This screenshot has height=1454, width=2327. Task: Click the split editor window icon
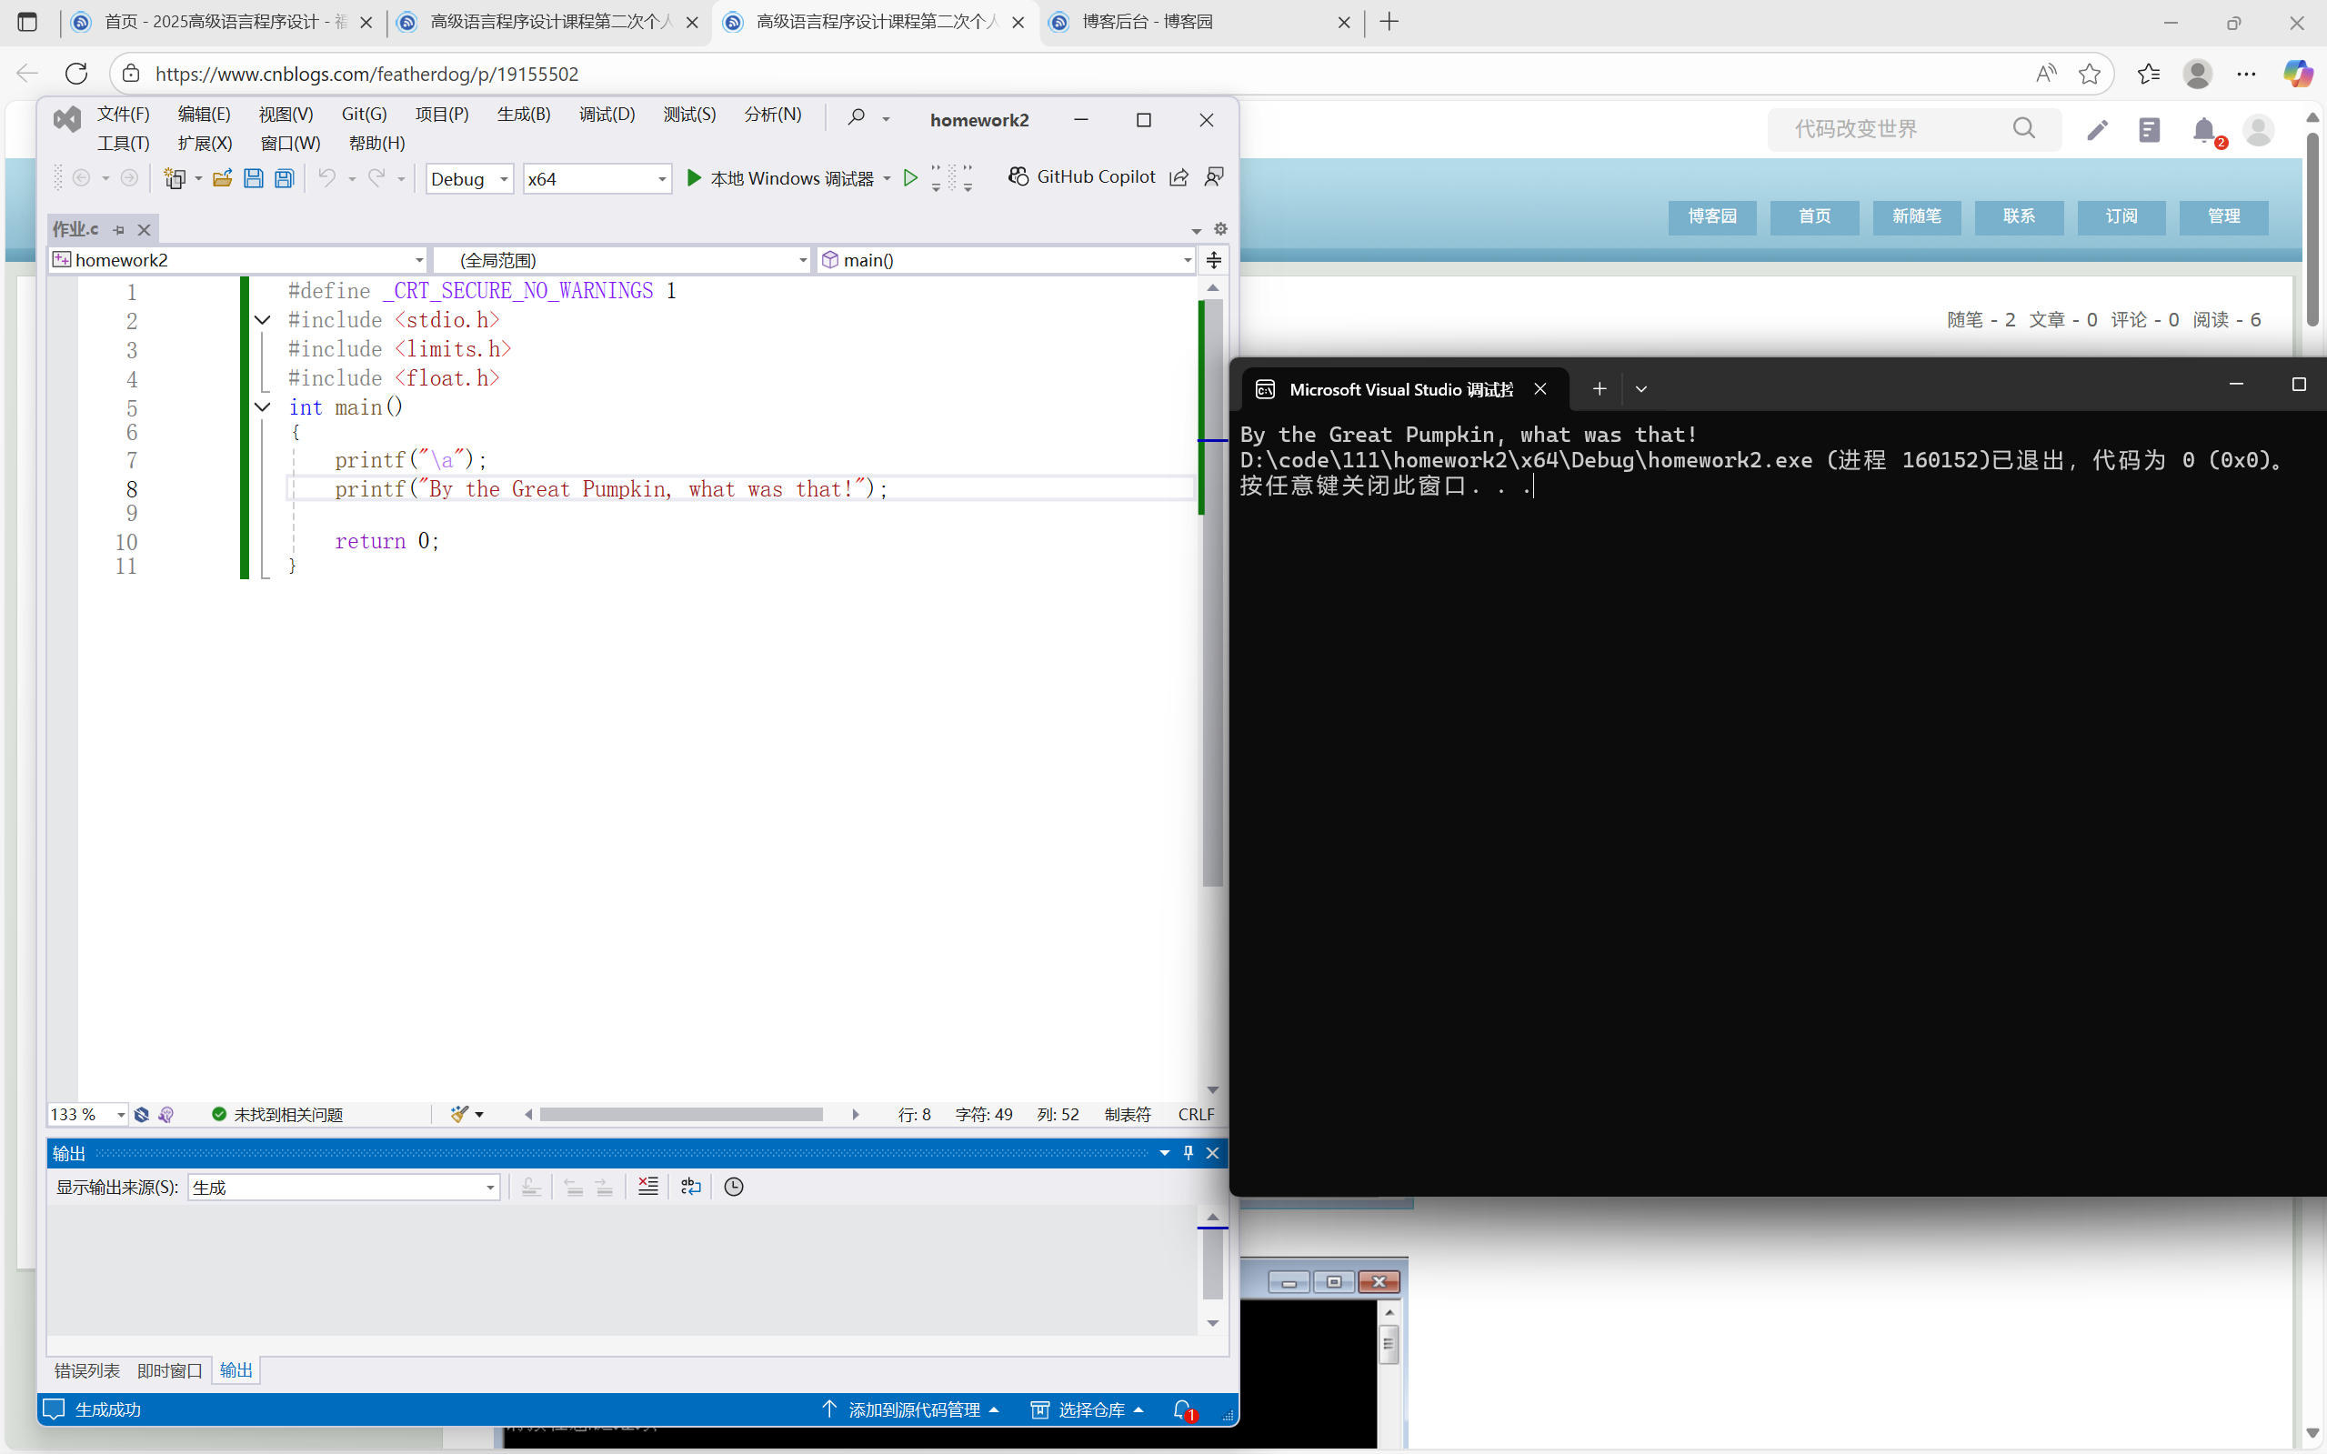(1213, 260)
